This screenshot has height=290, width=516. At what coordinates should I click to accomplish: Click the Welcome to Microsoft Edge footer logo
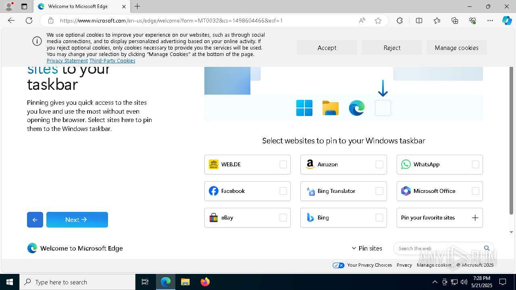32,248
